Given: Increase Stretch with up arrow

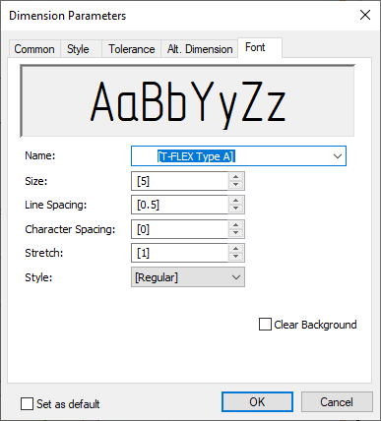Looking at the screenshot, I should (235, 249).
